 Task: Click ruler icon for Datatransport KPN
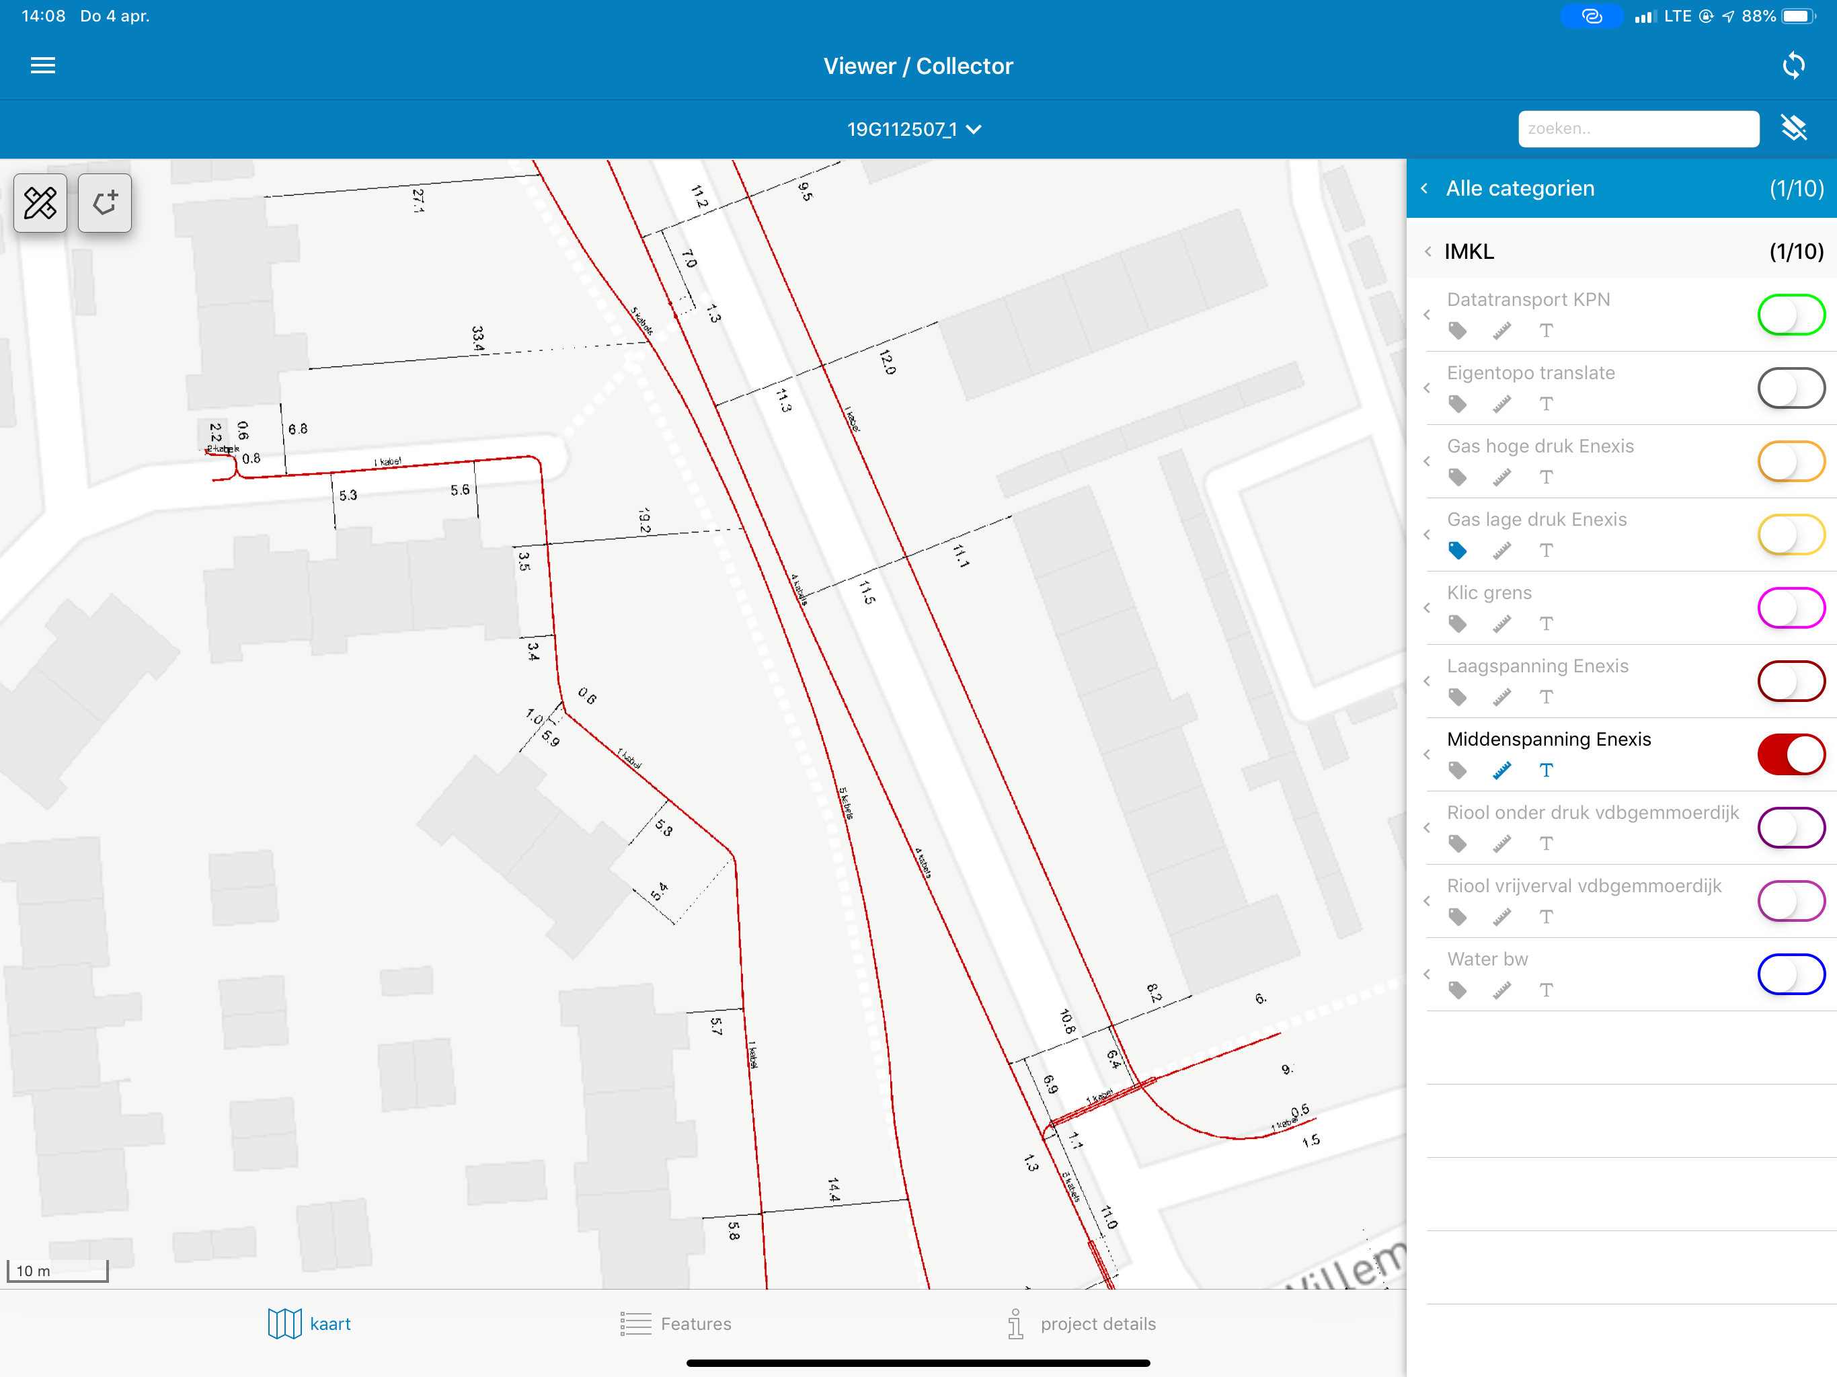coord(1501,331)
